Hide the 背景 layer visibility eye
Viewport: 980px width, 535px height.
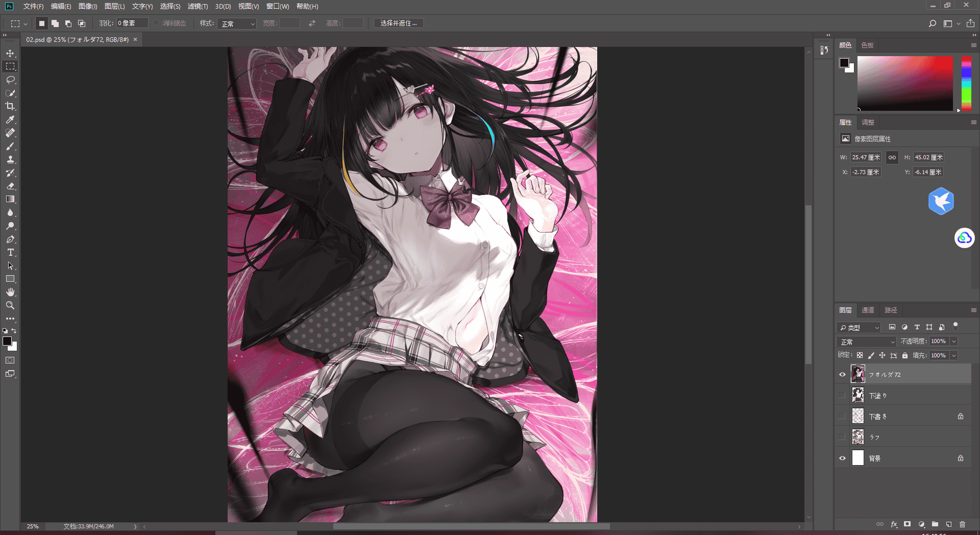pos(842,458)
